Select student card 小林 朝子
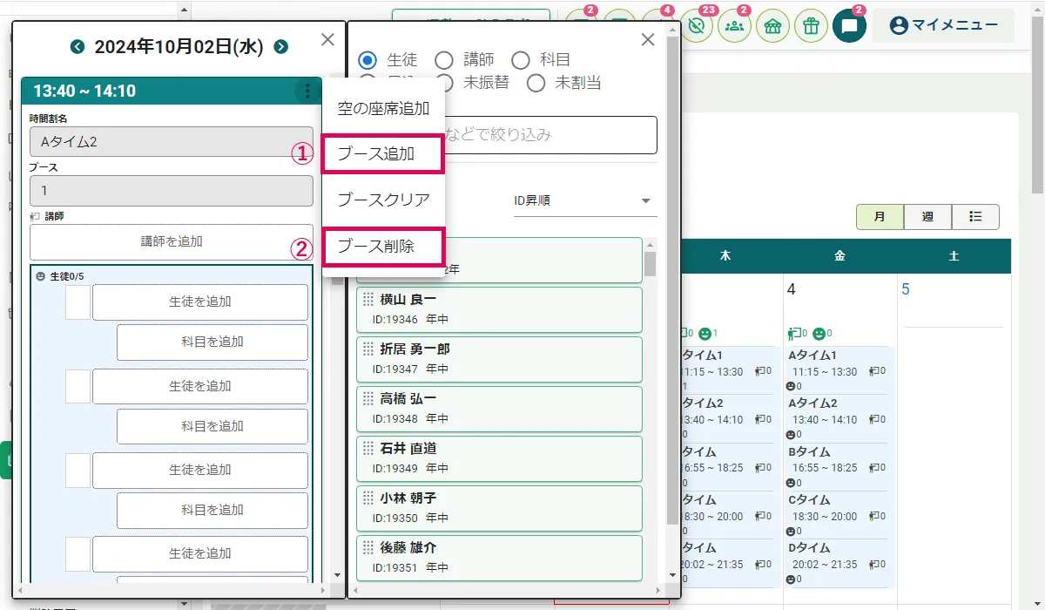Screen dimensions: 1045x610 499,508
